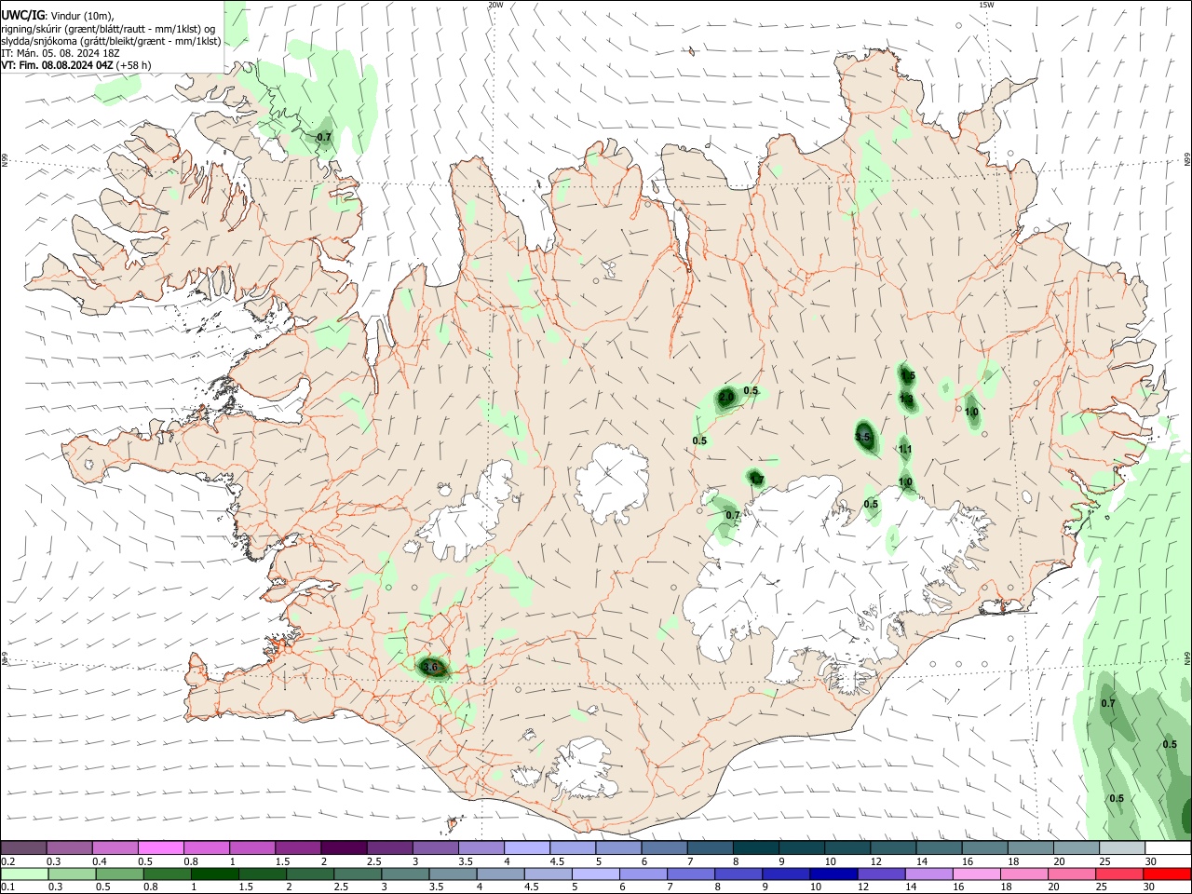Click the 3.5 precipitation value in east Iceland

point(862,437)
